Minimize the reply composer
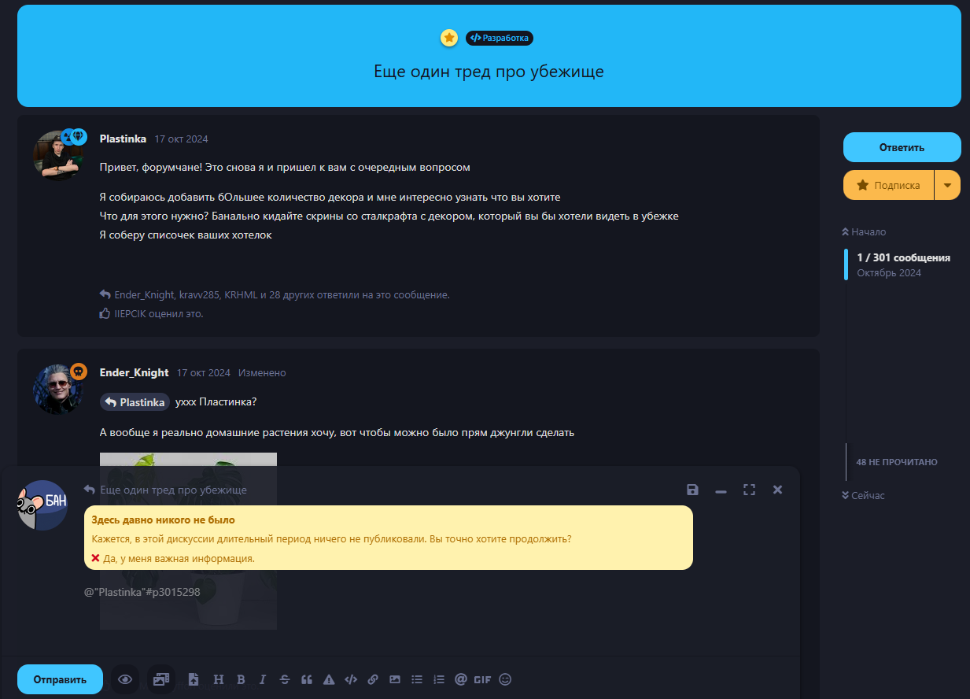Image resolution: width=970 pixels, height=699 pixels. pos(721,490)
